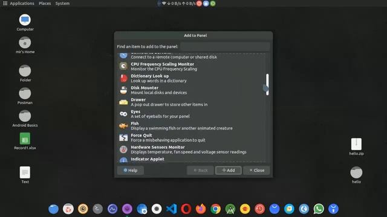Select the Hardware Sensors Monitor icon
This screenshot has width=387, height=217.
[x=123, y=149]
